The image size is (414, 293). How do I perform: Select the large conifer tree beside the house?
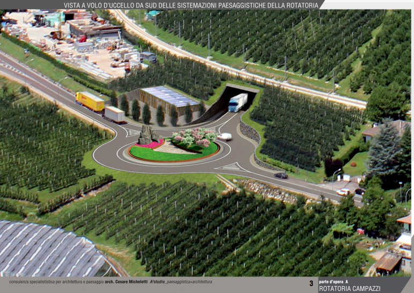pos(384,150)
